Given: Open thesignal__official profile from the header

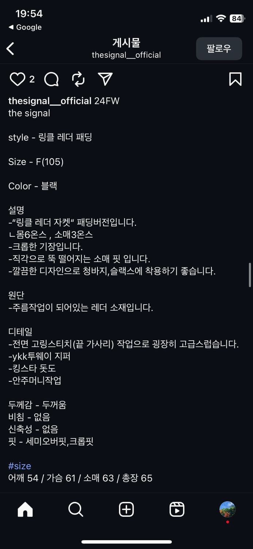Looking at the screenshot, I should pyautogui.click(x=126, y=55).
